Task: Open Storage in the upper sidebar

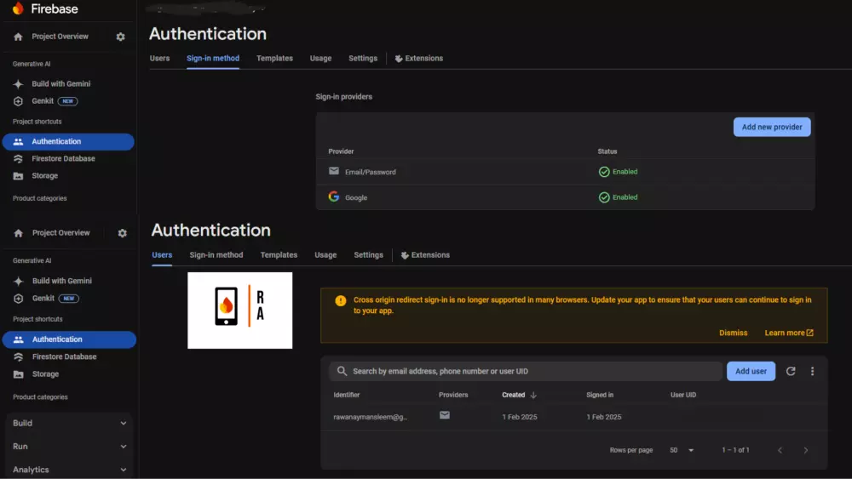Action: point(44,176)
